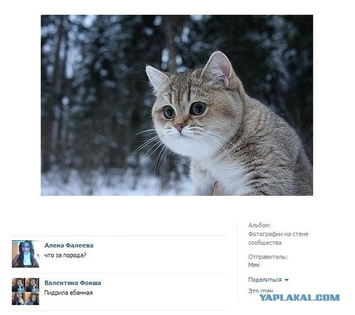Viewport: 355px width, 315px height.
Task: Click the Альбом: label
Action: 260,225
